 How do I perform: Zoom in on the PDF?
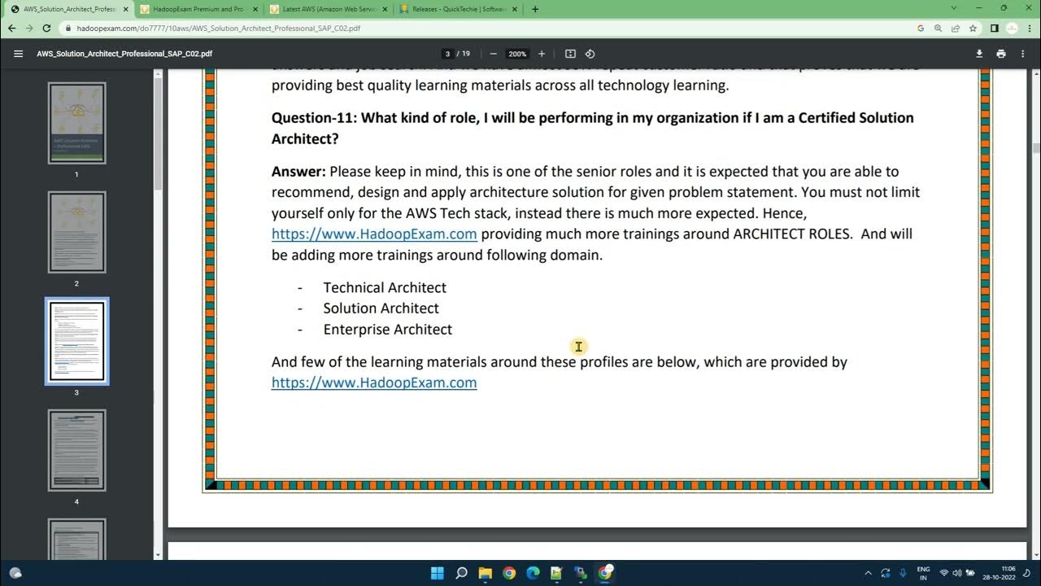(542, 54)
